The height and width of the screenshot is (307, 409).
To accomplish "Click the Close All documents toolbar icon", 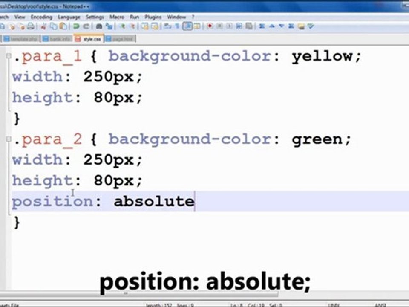I will point(22,26).
